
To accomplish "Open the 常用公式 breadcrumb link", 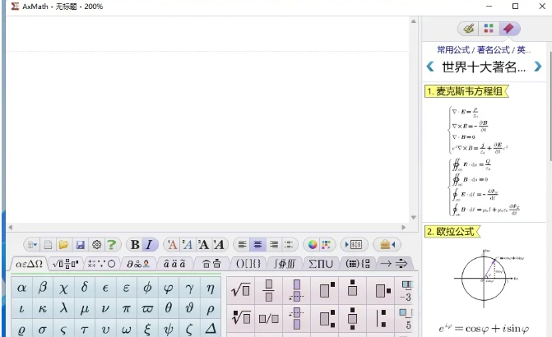I will (x=453, y=50).
